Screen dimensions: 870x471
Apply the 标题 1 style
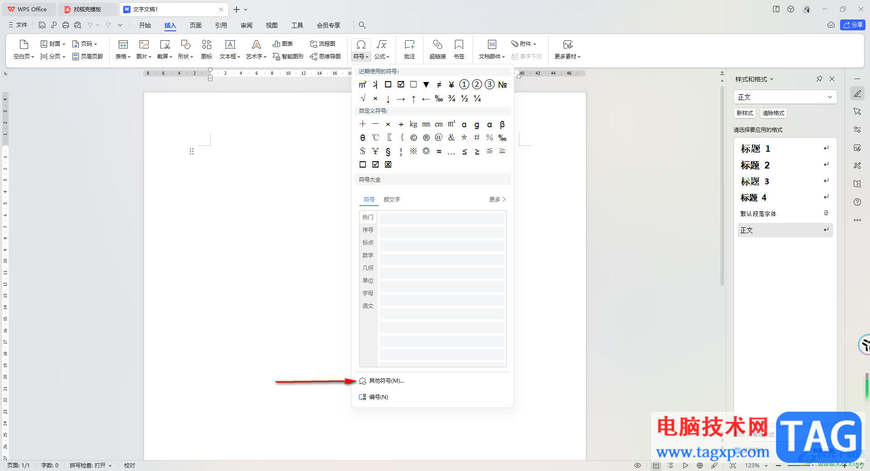[785, 149]
